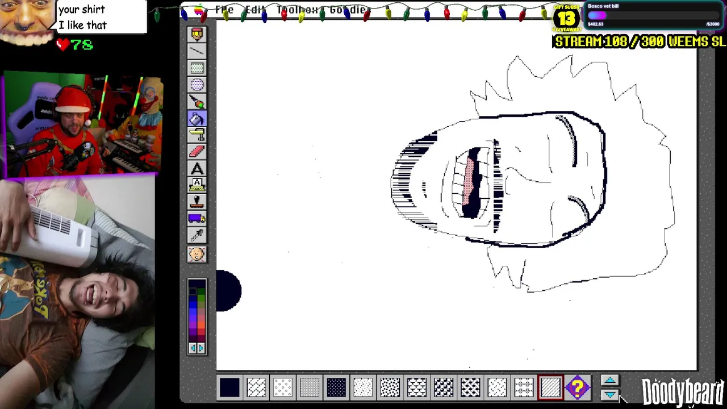Click the Undo Guy face
The height and width of the screenshot is (409, 727).
197,254
